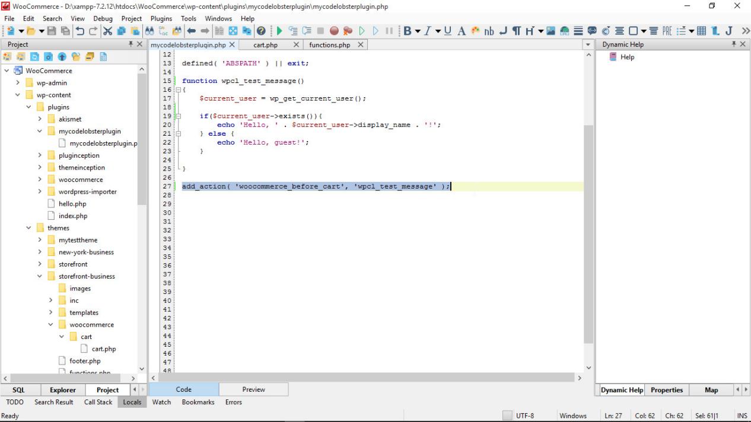751x422 pixels.
Task: Close the Project panel
Action: pyautogui.click(x=140, y=45)
